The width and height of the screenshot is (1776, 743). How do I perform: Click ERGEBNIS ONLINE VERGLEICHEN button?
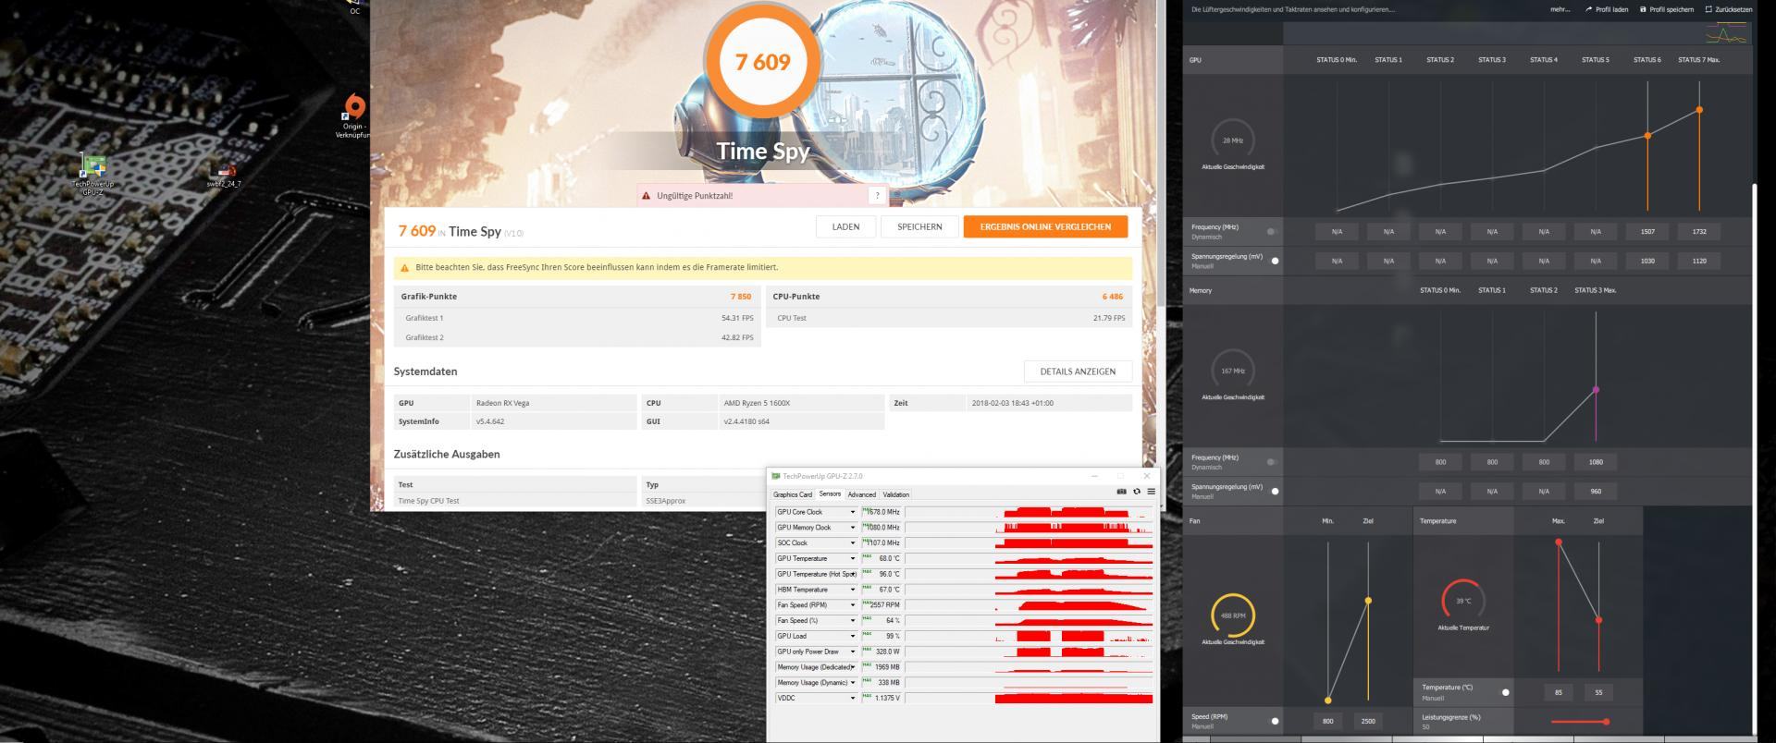coord(1045,226)
